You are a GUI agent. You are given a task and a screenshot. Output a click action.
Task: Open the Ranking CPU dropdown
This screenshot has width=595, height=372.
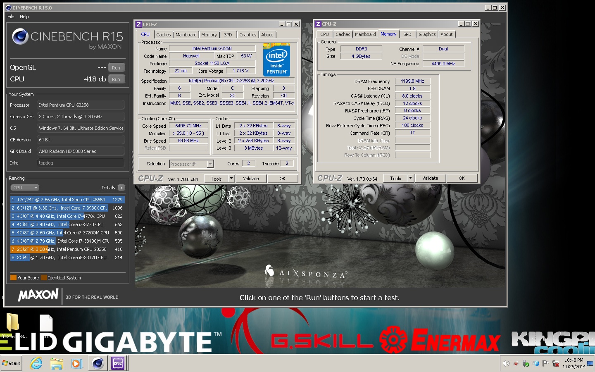[25, 188]
